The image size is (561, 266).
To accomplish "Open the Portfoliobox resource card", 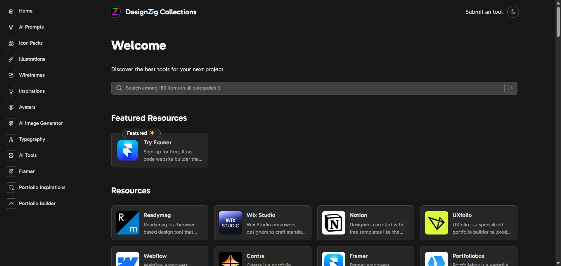I will [469, 257].
